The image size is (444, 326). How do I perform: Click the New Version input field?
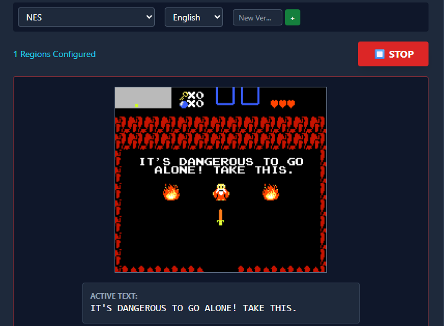[257, 17]
